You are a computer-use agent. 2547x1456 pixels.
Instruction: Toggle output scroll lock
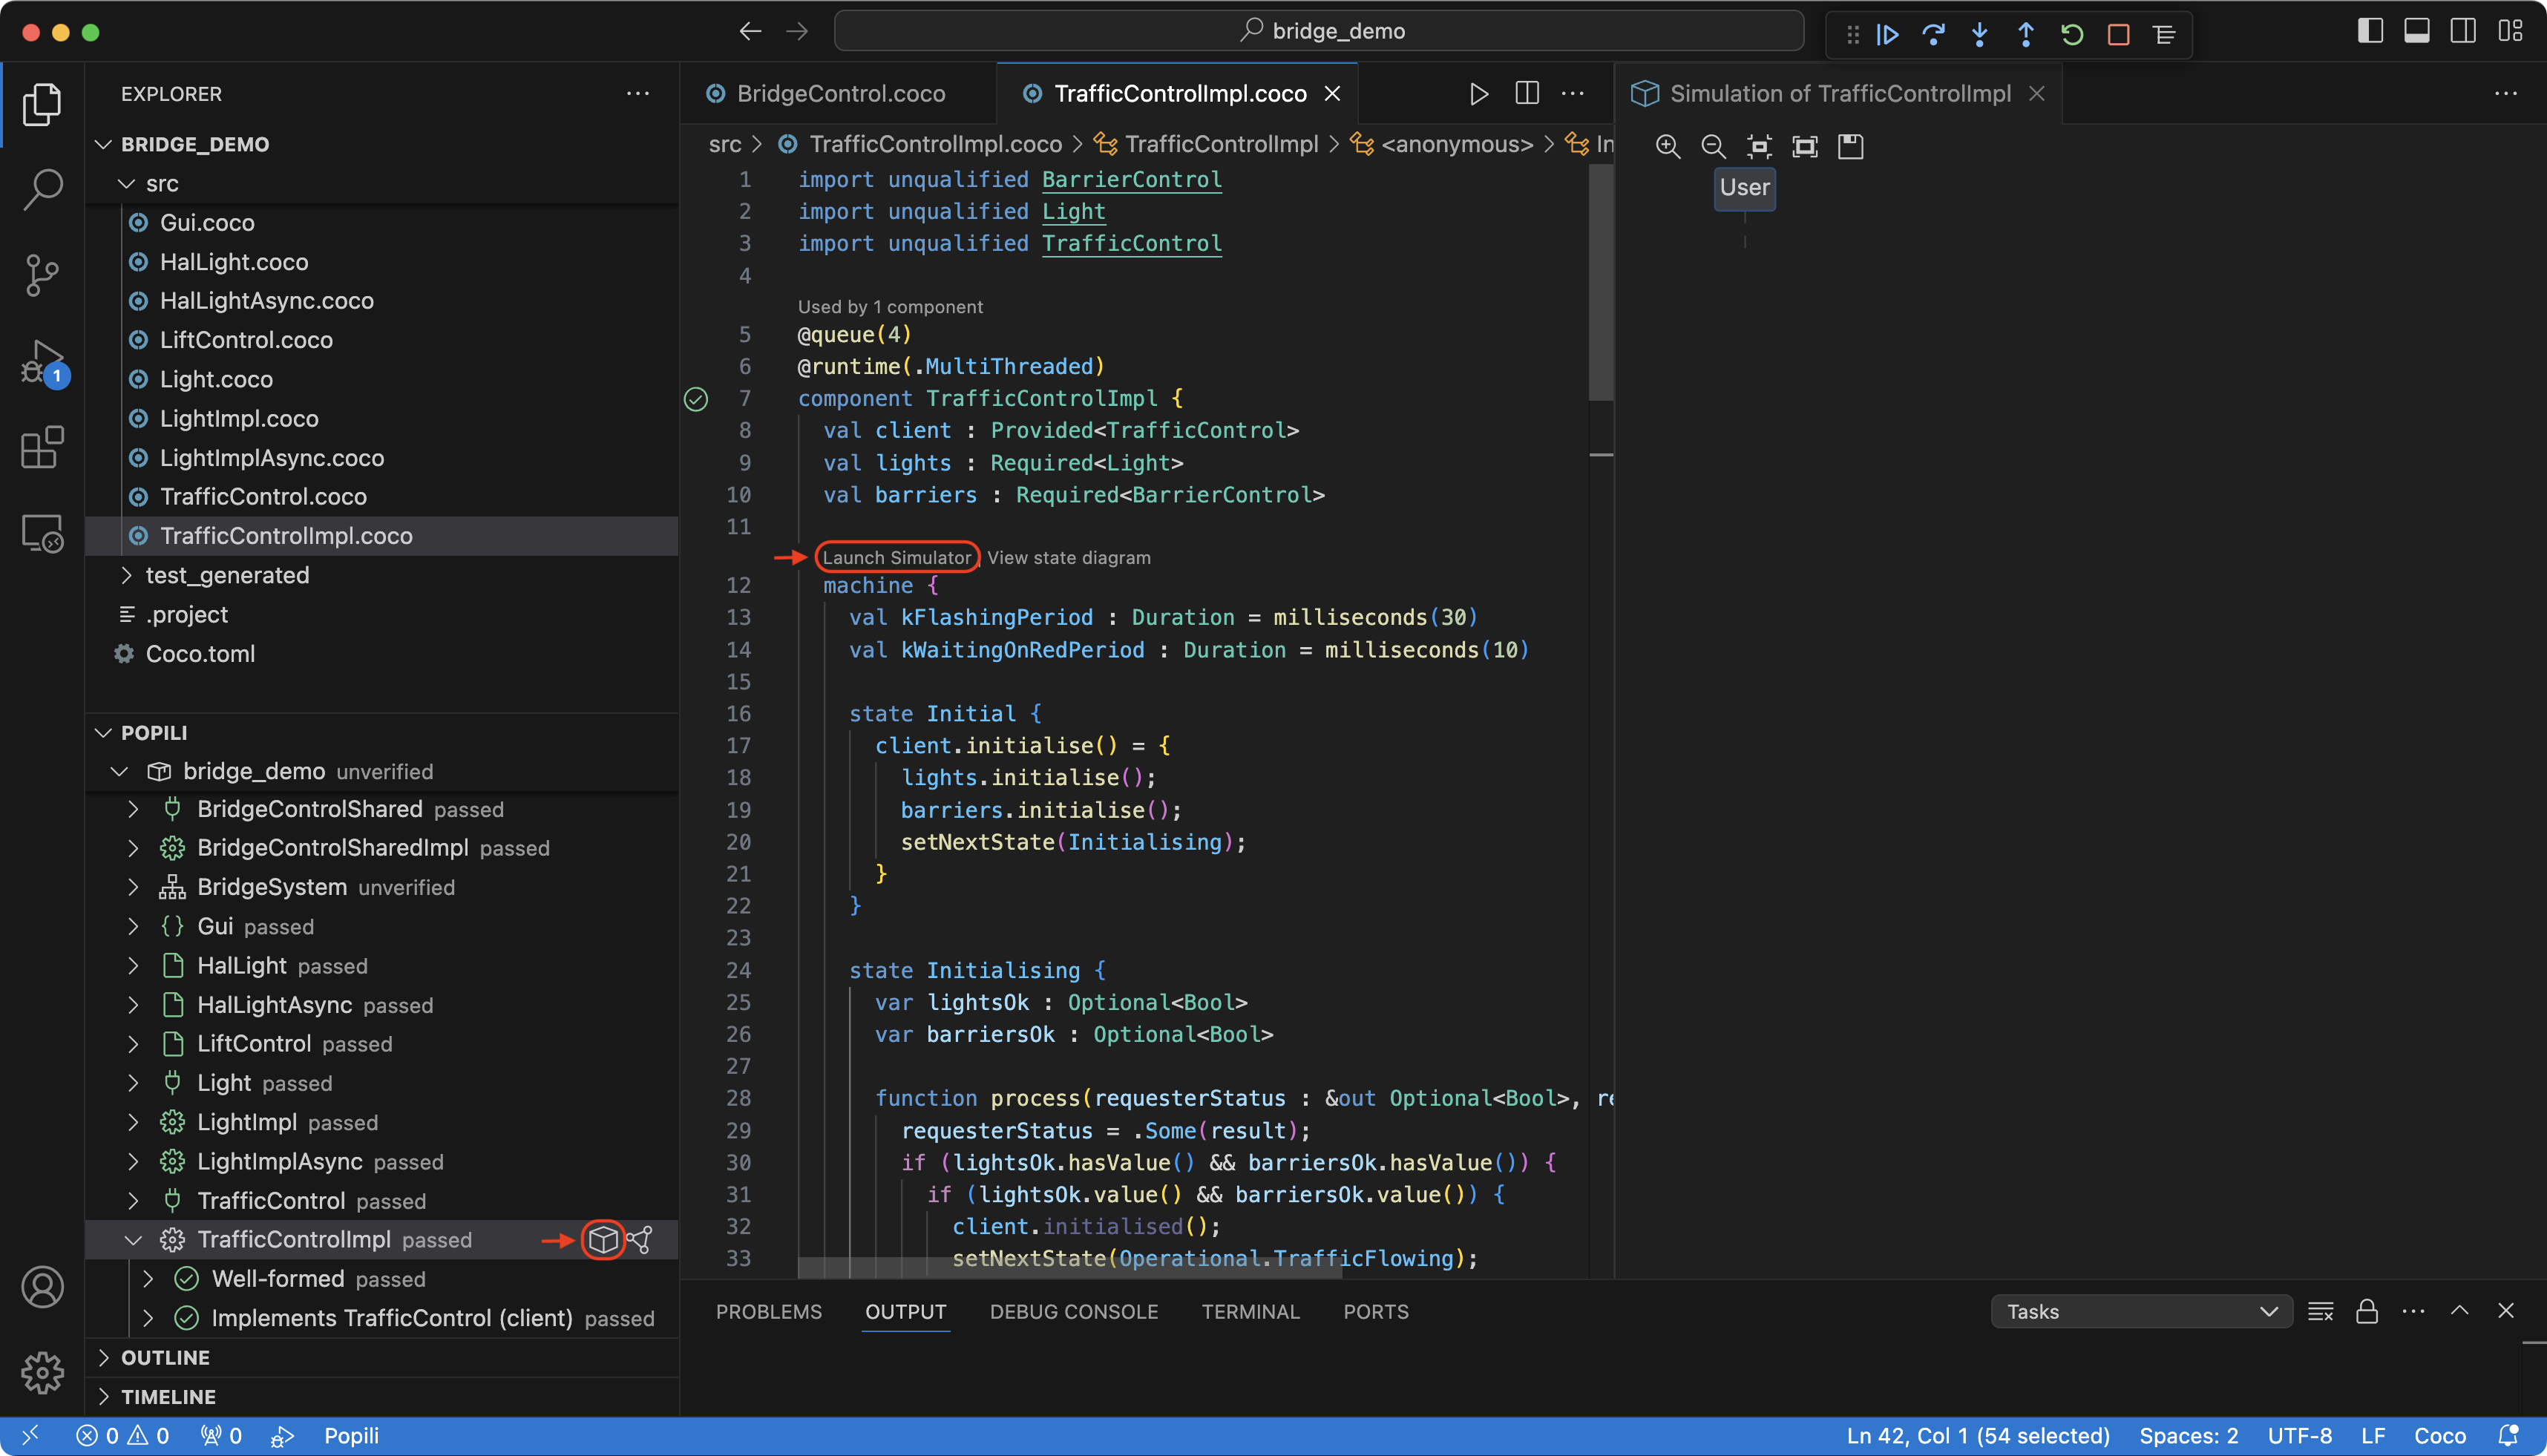2367,1311
